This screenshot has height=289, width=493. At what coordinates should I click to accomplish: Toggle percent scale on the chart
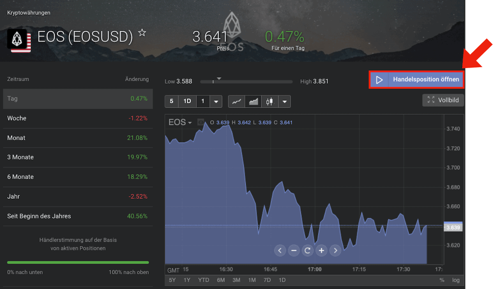point(442,280)
